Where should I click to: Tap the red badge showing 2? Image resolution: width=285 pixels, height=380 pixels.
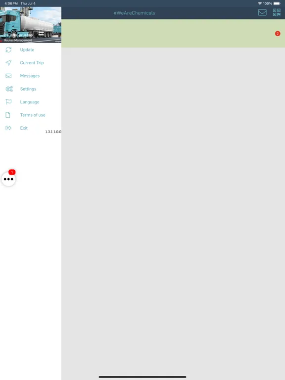click(278, 34)
